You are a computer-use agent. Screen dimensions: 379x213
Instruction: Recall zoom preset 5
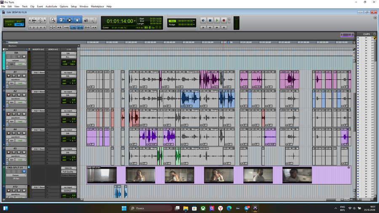click(x=44, y=27)
